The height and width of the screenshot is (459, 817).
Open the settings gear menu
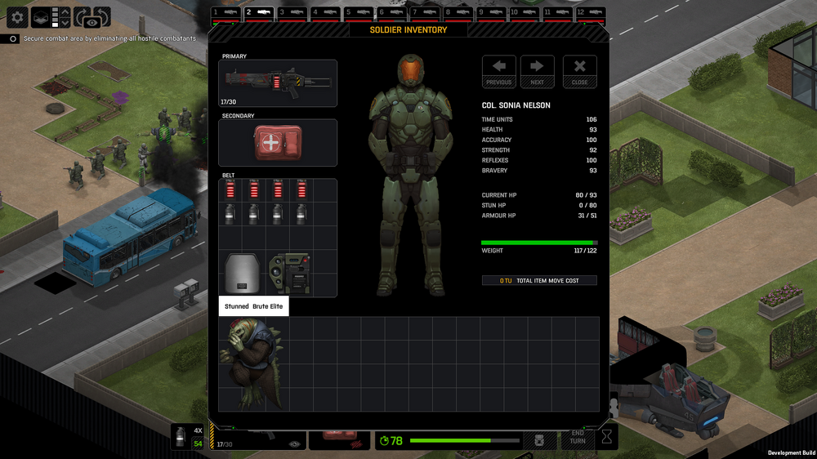(16, 18)
